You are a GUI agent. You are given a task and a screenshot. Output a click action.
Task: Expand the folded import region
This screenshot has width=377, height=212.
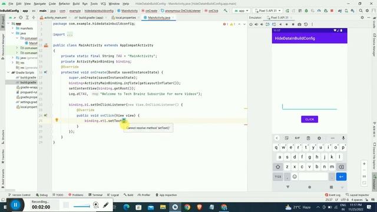70,35
